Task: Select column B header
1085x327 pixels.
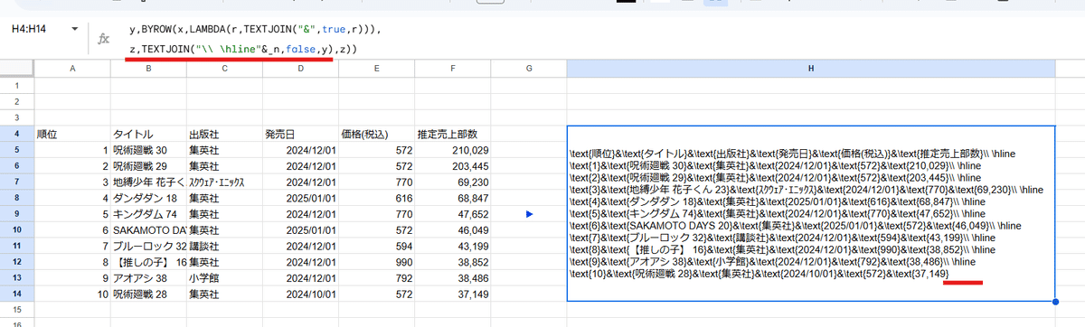Action: point(148,68)
